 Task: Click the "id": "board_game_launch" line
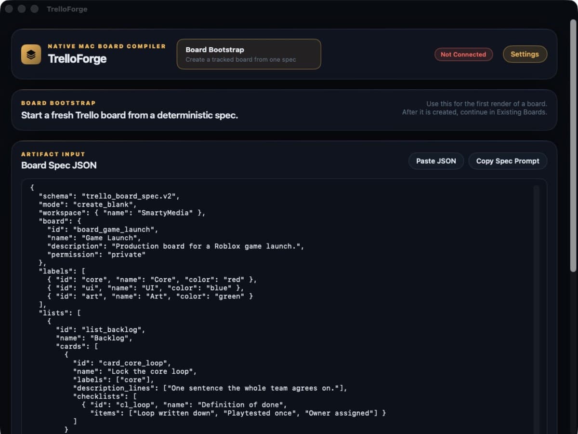click(103, 230)
